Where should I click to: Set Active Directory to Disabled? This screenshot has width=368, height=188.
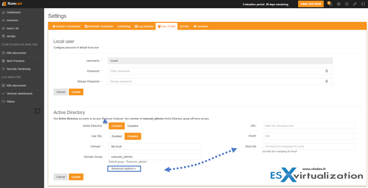coord(133,126)
